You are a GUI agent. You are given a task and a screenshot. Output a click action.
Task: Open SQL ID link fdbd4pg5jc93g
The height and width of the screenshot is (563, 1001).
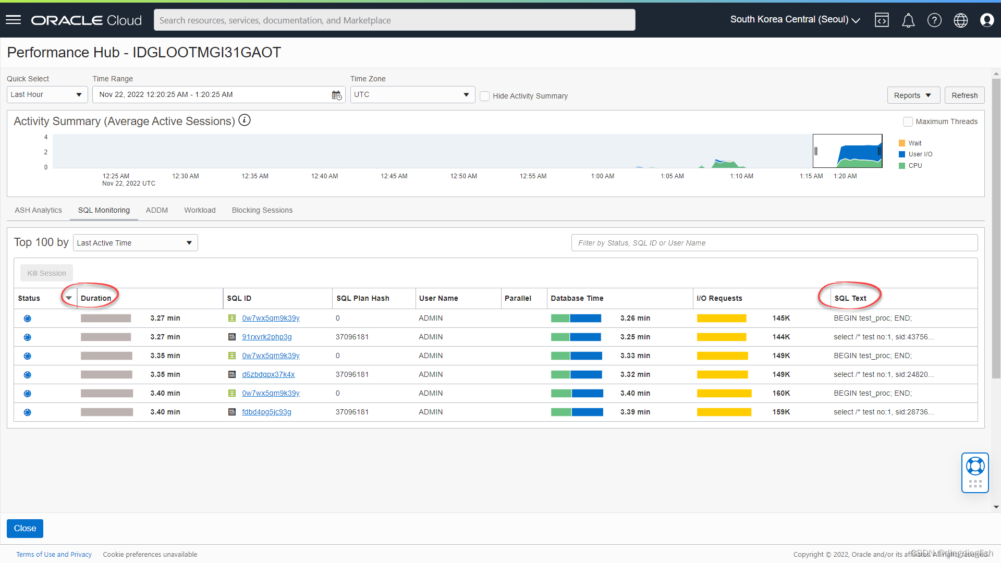tap(266, 412)
